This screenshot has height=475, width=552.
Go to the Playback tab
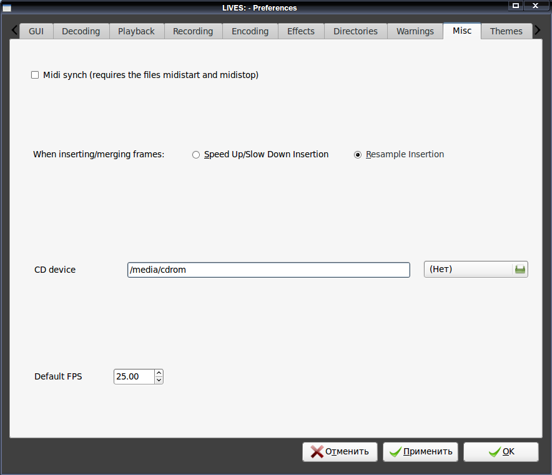[136, 31]
